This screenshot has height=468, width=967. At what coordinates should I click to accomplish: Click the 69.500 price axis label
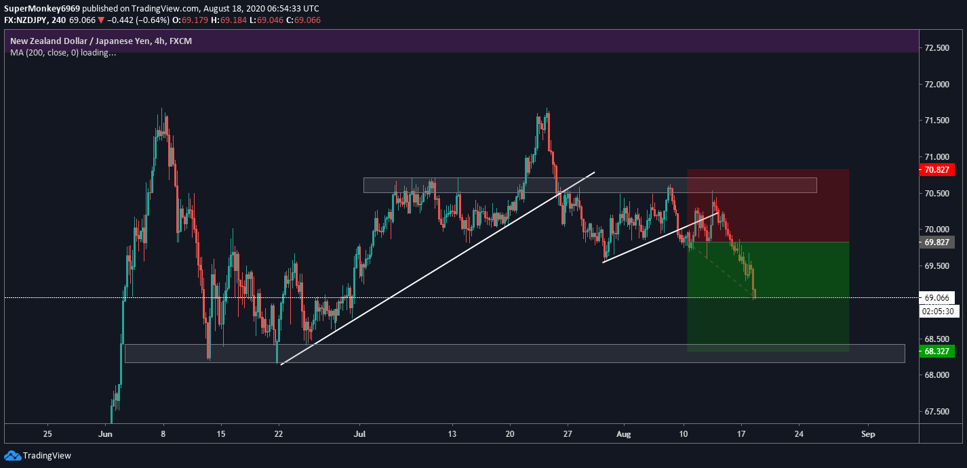pyautogui.click(x=936, y=266)
